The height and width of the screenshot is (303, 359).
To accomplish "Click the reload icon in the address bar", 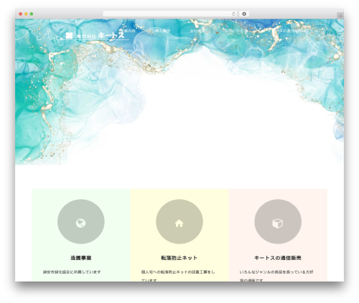I will click(x=233, y=14).
